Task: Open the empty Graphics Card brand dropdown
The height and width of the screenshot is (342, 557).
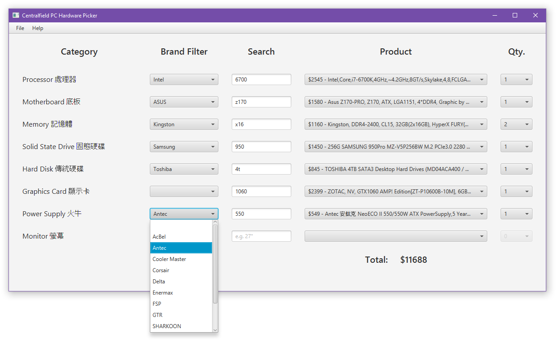Action: (x=184, y=192)
